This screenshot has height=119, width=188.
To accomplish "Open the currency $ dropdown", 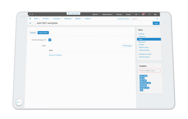I will 150,14.
